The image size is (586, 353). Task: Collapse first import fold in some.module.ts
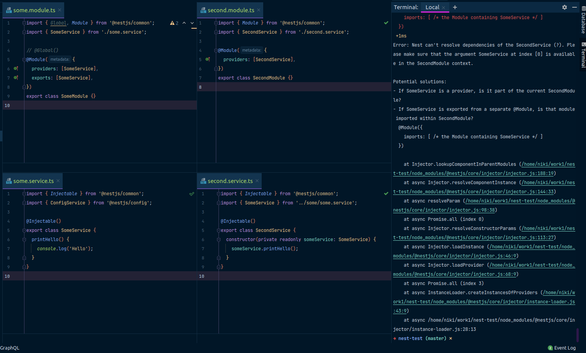pos(24,23)
